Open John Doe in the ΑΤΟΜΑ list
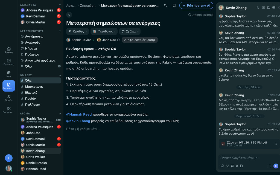This screenshot has height=175, width=280. [40, 133]
